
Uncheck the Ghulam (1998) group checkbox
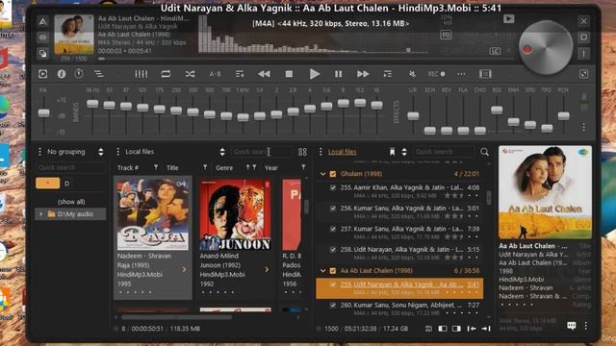click(x=333, y=174)
